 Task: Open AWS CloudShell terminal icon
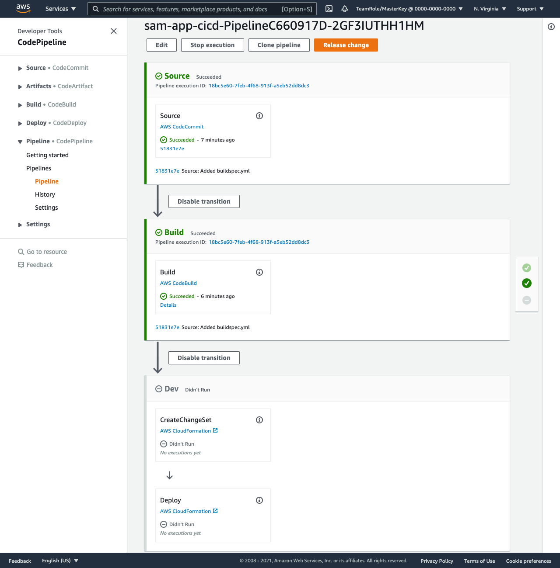click(329, 9)
